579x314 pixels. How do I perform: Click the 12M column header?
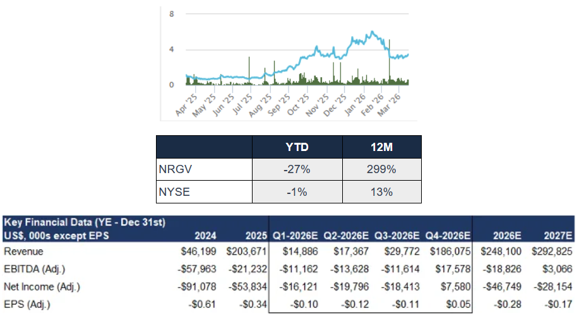click(x=381, y=147)
